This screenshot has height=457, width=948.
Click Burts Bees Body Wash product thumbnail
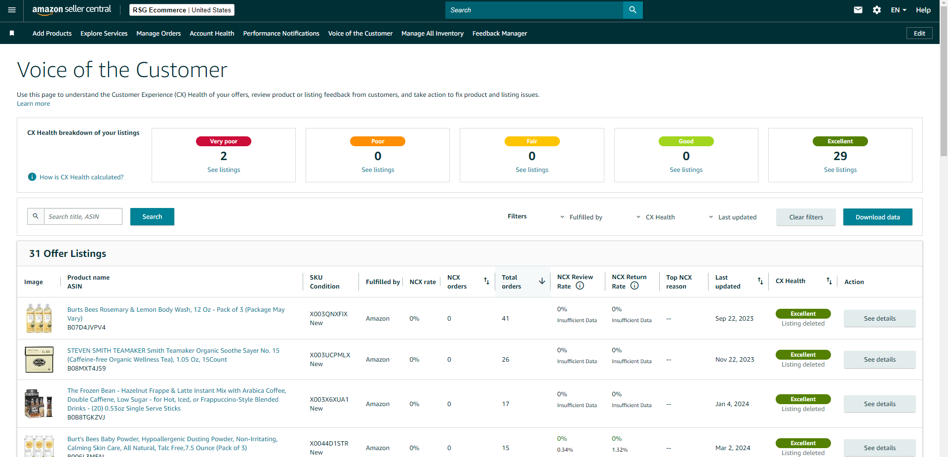click(x=39, y=318)
